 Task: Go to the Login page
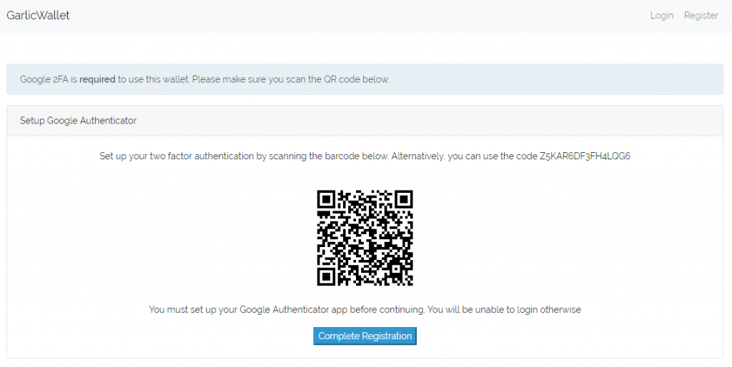tap(661, 16)
